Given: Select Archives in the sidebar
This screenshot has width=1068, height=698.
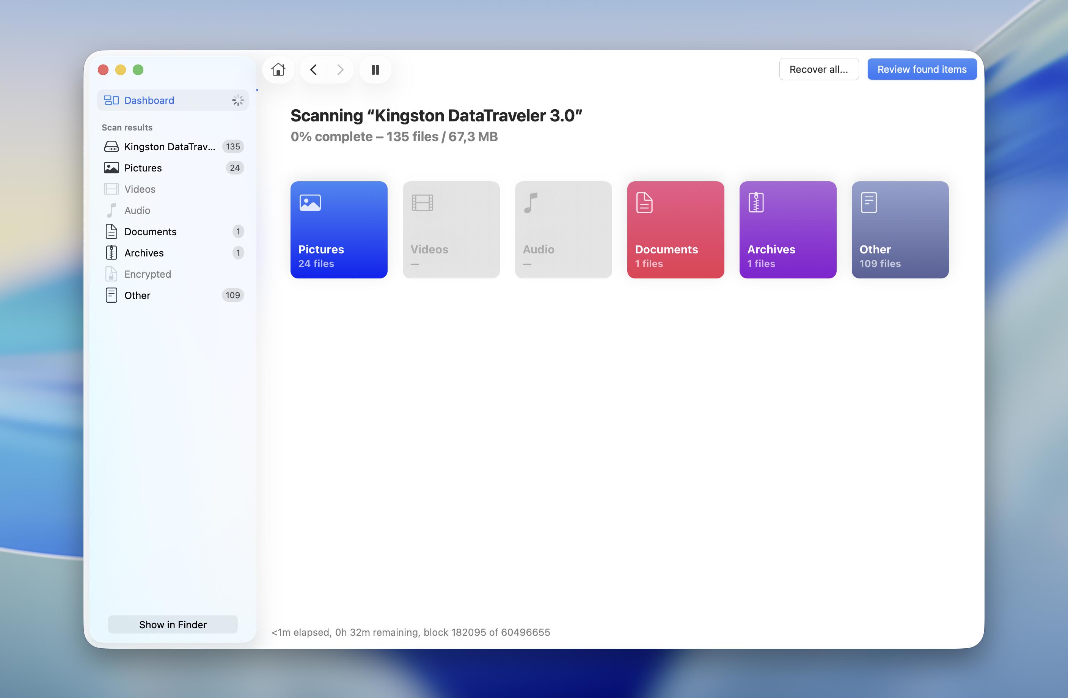Looking at the screenshot, I should tap(173, 253).
